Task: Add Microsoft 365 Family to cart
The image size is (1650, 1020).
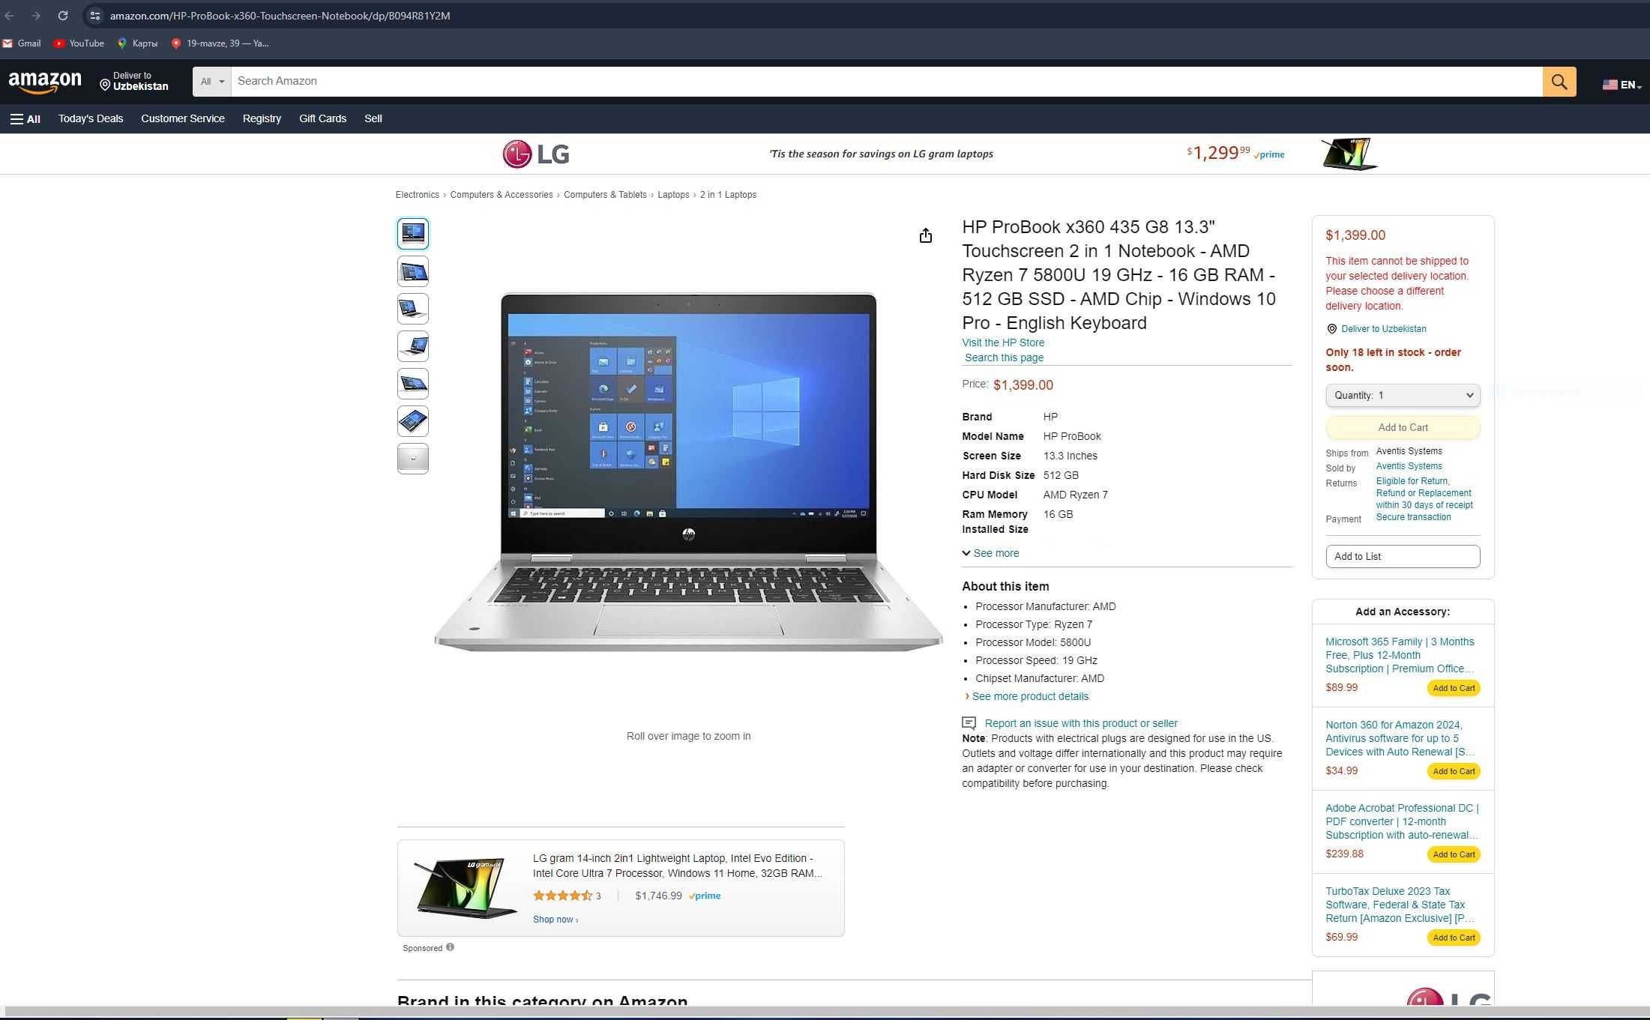Action: pos(1454,688)
